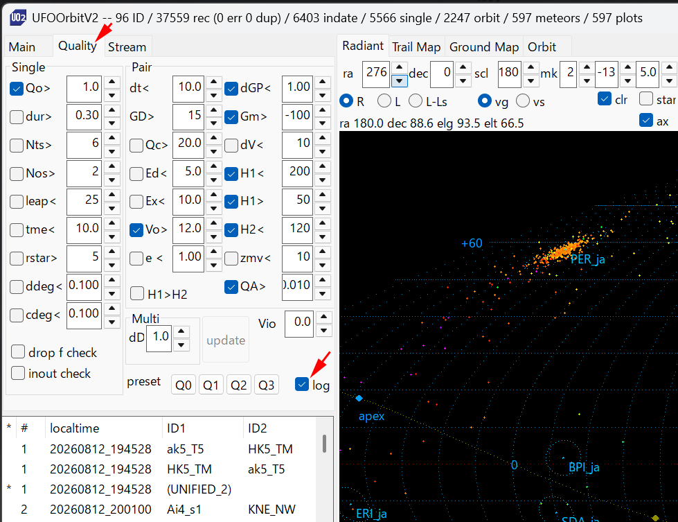
Task: Uncheck the log checkbox
Action: [302, 384]
